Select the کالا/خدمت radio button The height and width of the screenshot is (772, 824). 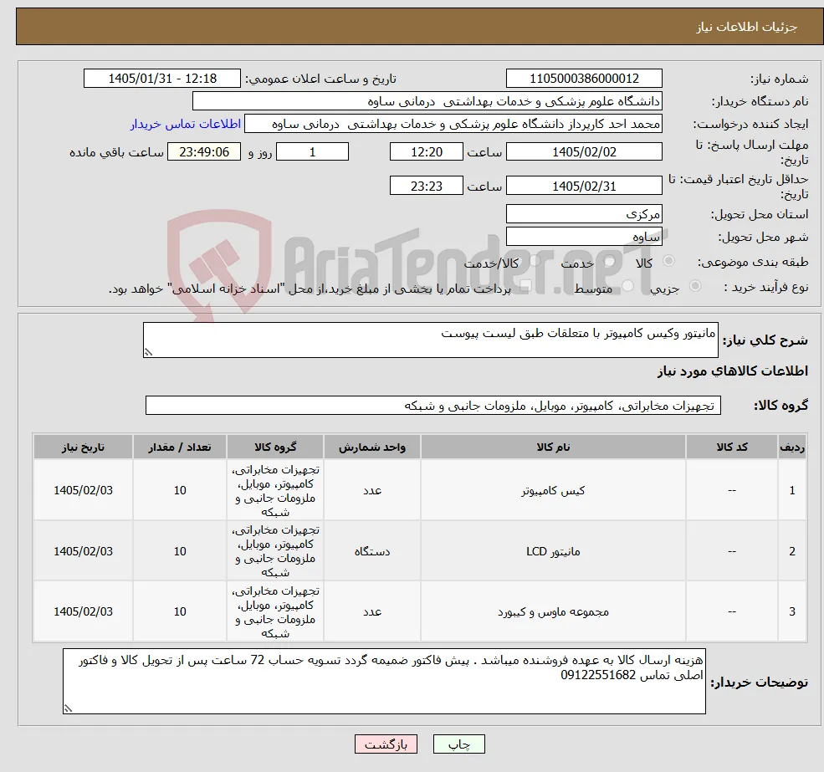(x=535, y=261)
